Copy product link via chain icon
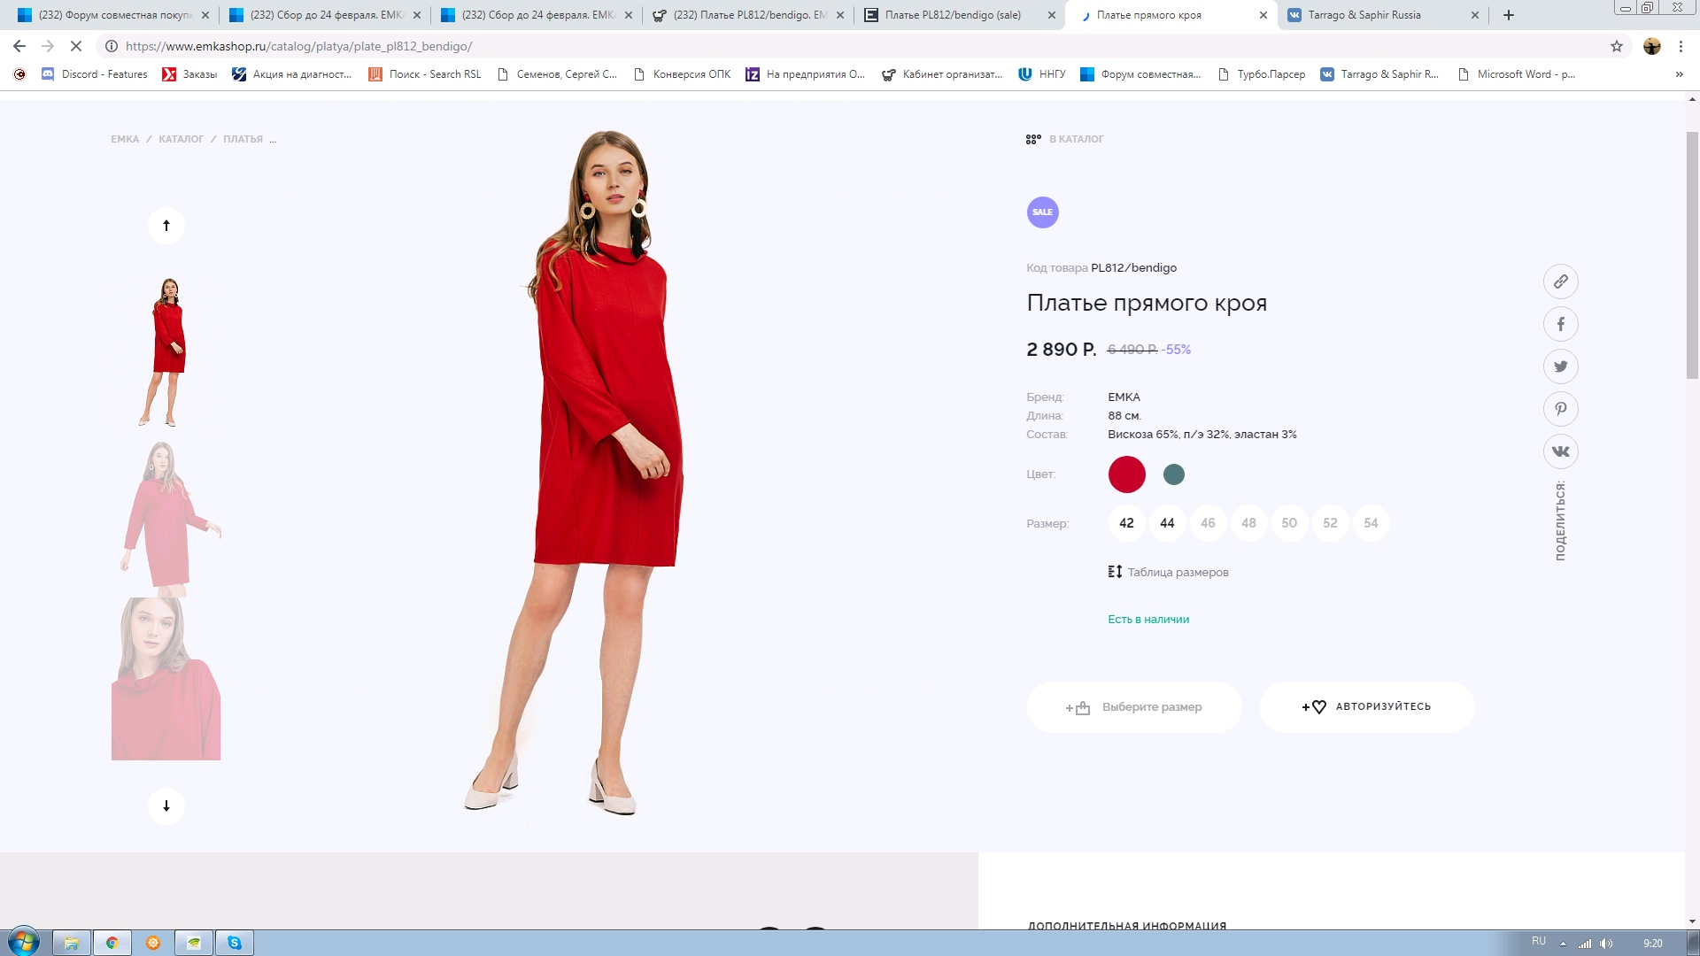Screen dimensions: 1700x956 point(1560,281)
